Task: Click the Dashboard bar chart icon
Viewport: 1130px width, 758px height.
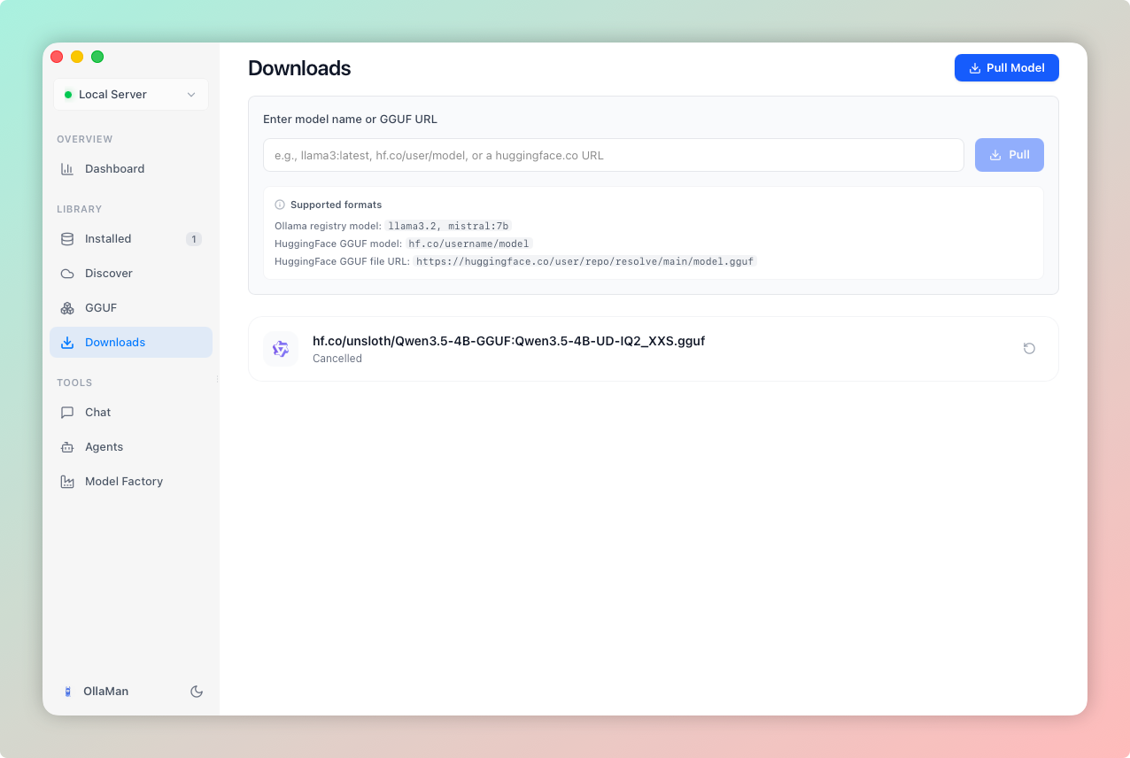Action: [x=67, y=169]
